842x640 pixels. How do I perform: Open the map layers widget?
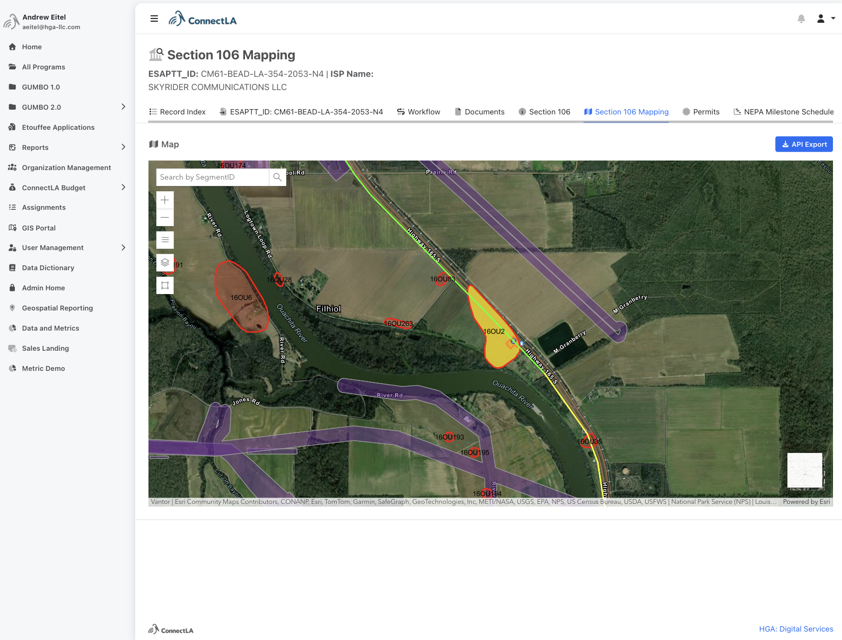[x=165, y=263]
